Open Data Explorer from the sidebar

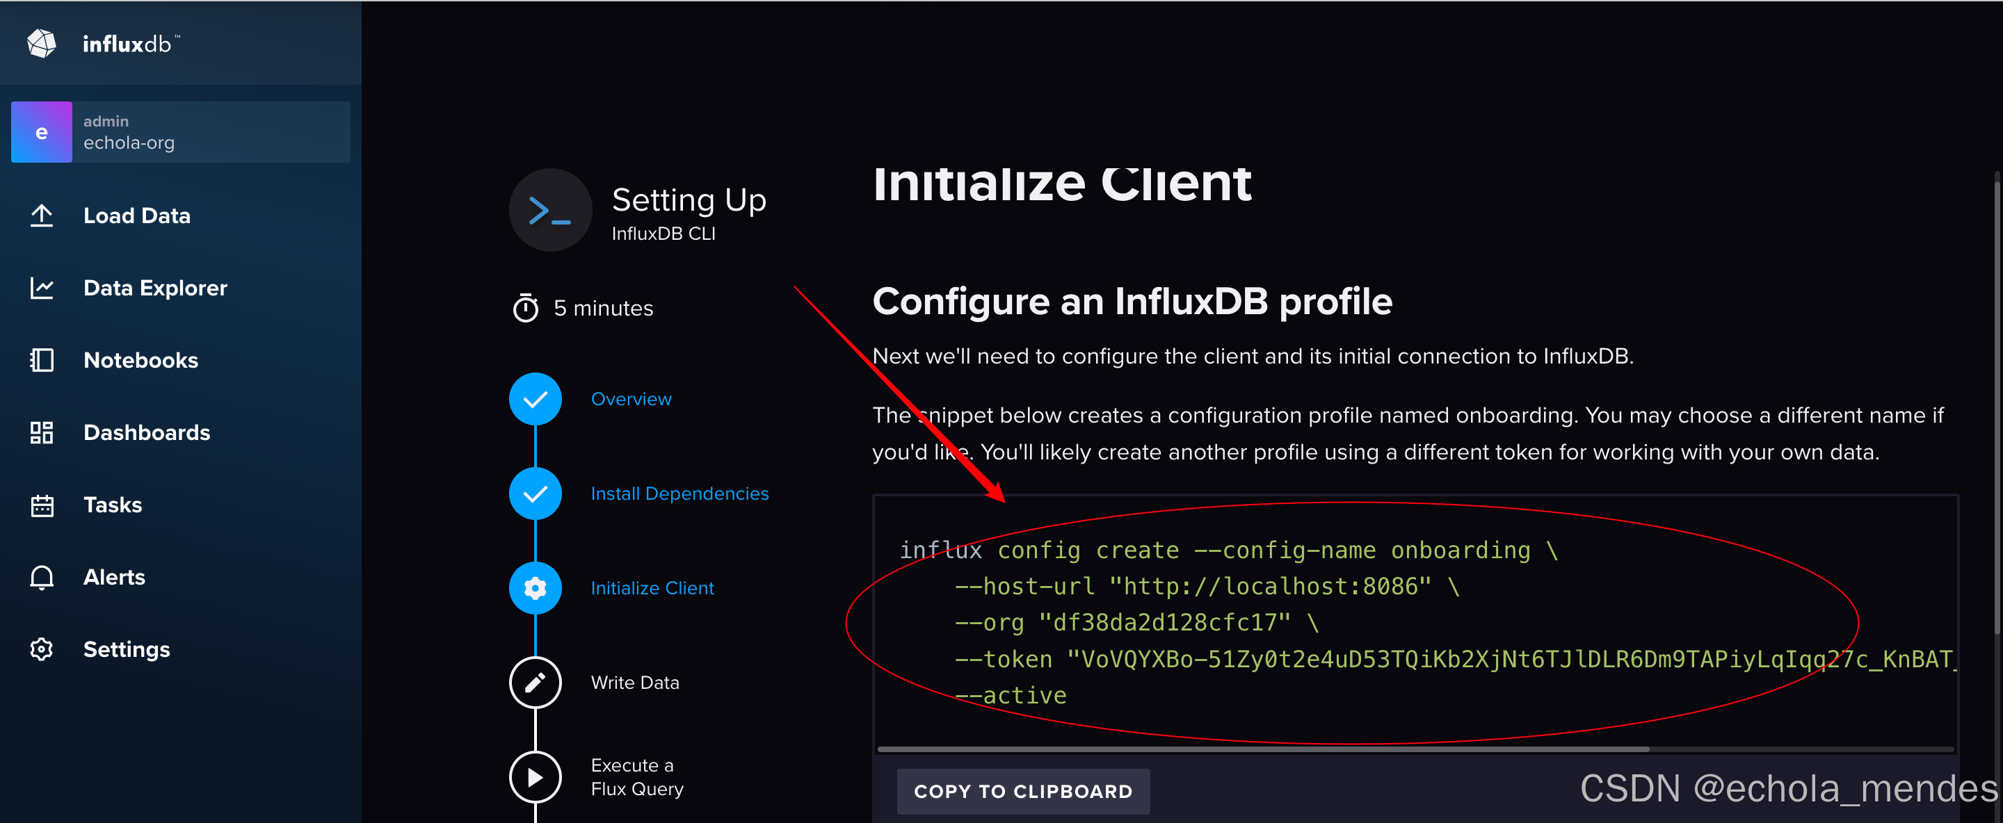[156, 288]
